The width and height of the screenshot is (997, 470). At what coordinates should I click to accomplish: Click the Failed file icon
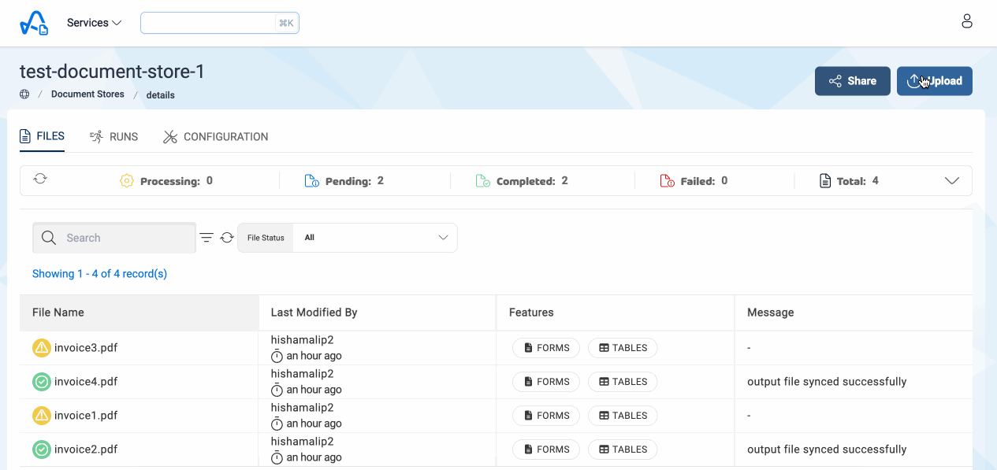point(667,181)
